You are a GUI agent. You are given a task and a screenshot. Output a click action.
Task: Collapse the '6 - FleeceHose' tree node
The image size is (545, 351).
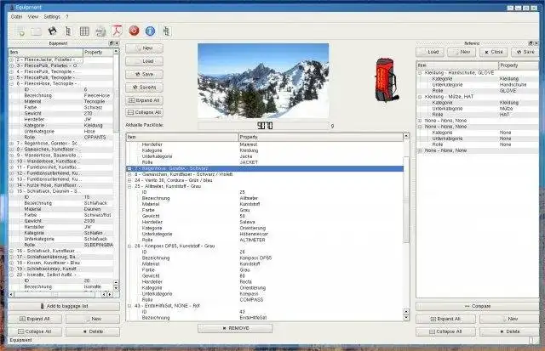pos(11,83)
